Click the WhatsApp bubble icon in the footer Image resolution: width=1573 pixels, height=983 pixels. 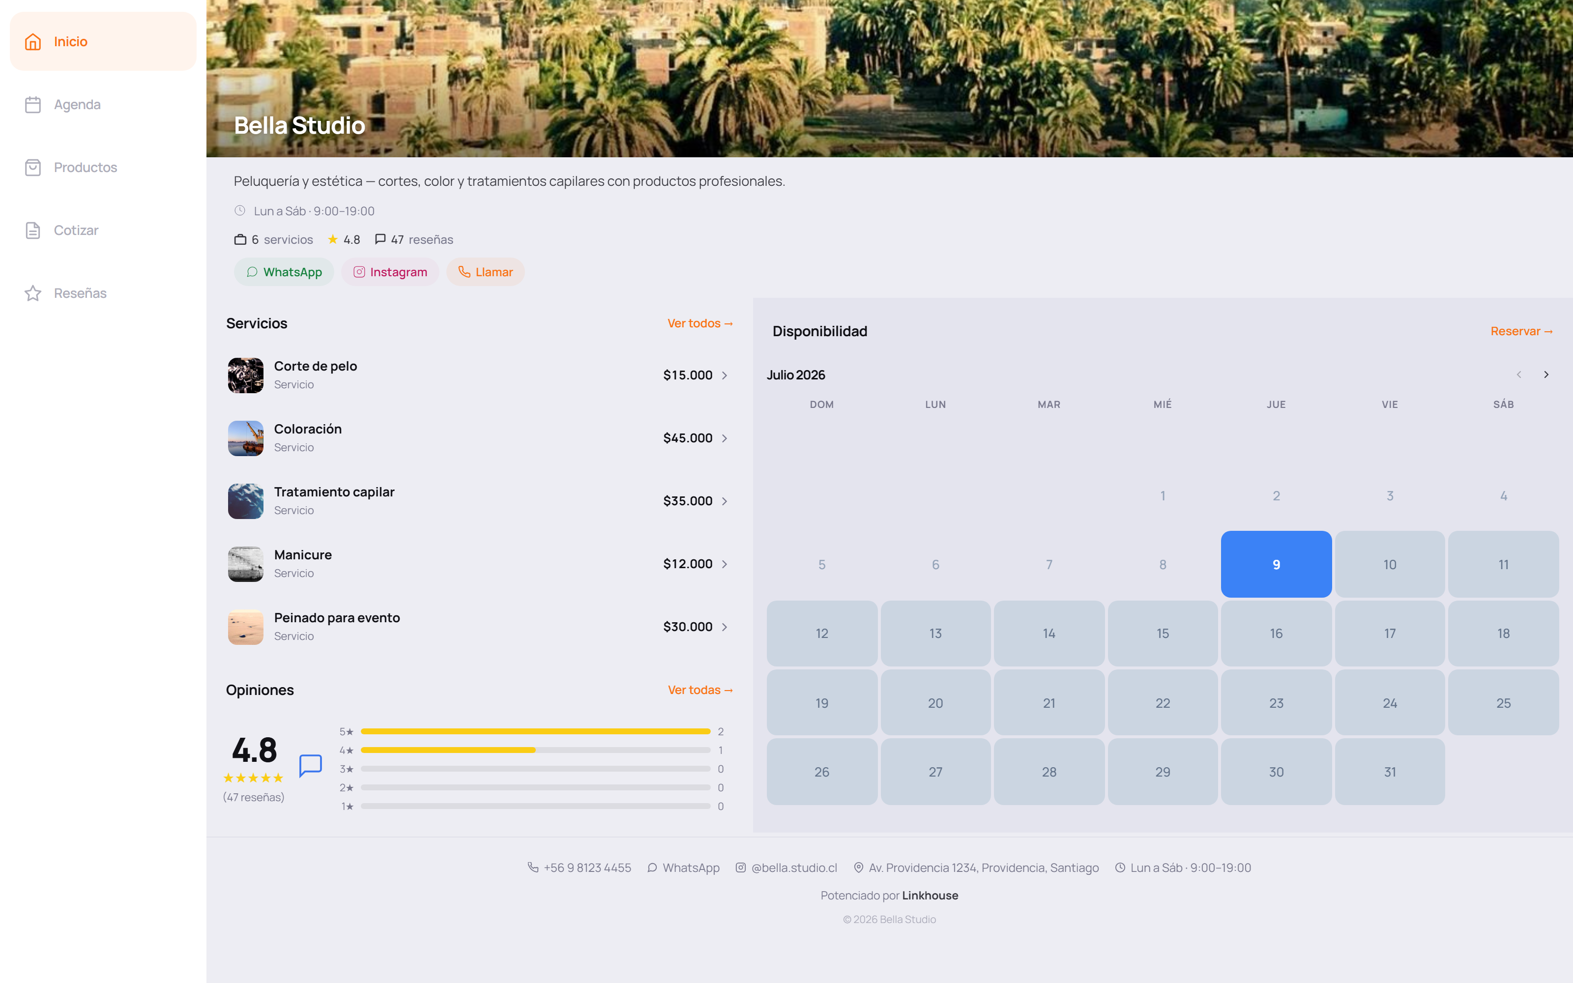coord(652,867)
